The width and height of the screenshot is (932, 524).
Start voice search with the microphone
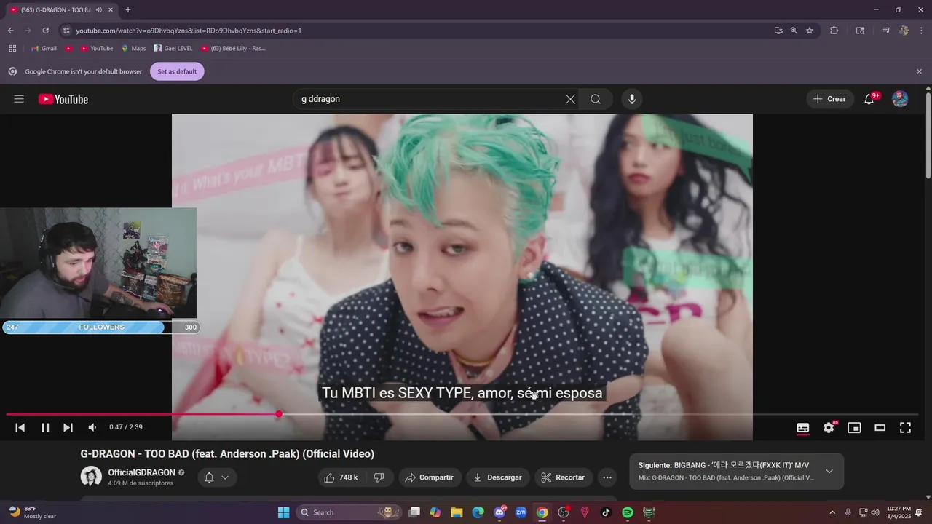click(631, 99)
